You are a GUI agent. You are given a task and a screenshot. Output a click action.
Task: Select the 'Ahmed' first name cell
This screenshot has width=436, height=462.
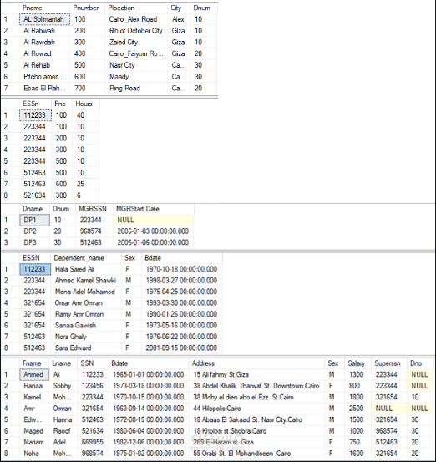tap(34, 375)
